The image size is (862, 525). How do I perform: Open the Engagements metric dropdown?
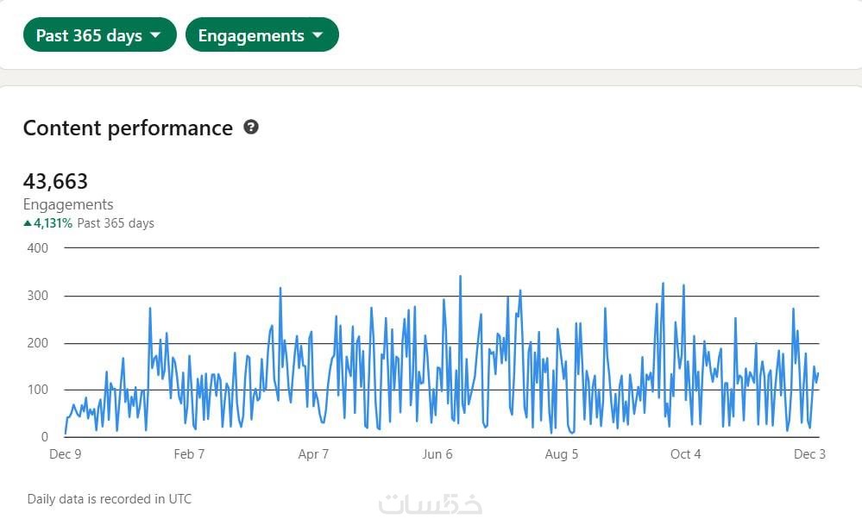tap(261, 35)
